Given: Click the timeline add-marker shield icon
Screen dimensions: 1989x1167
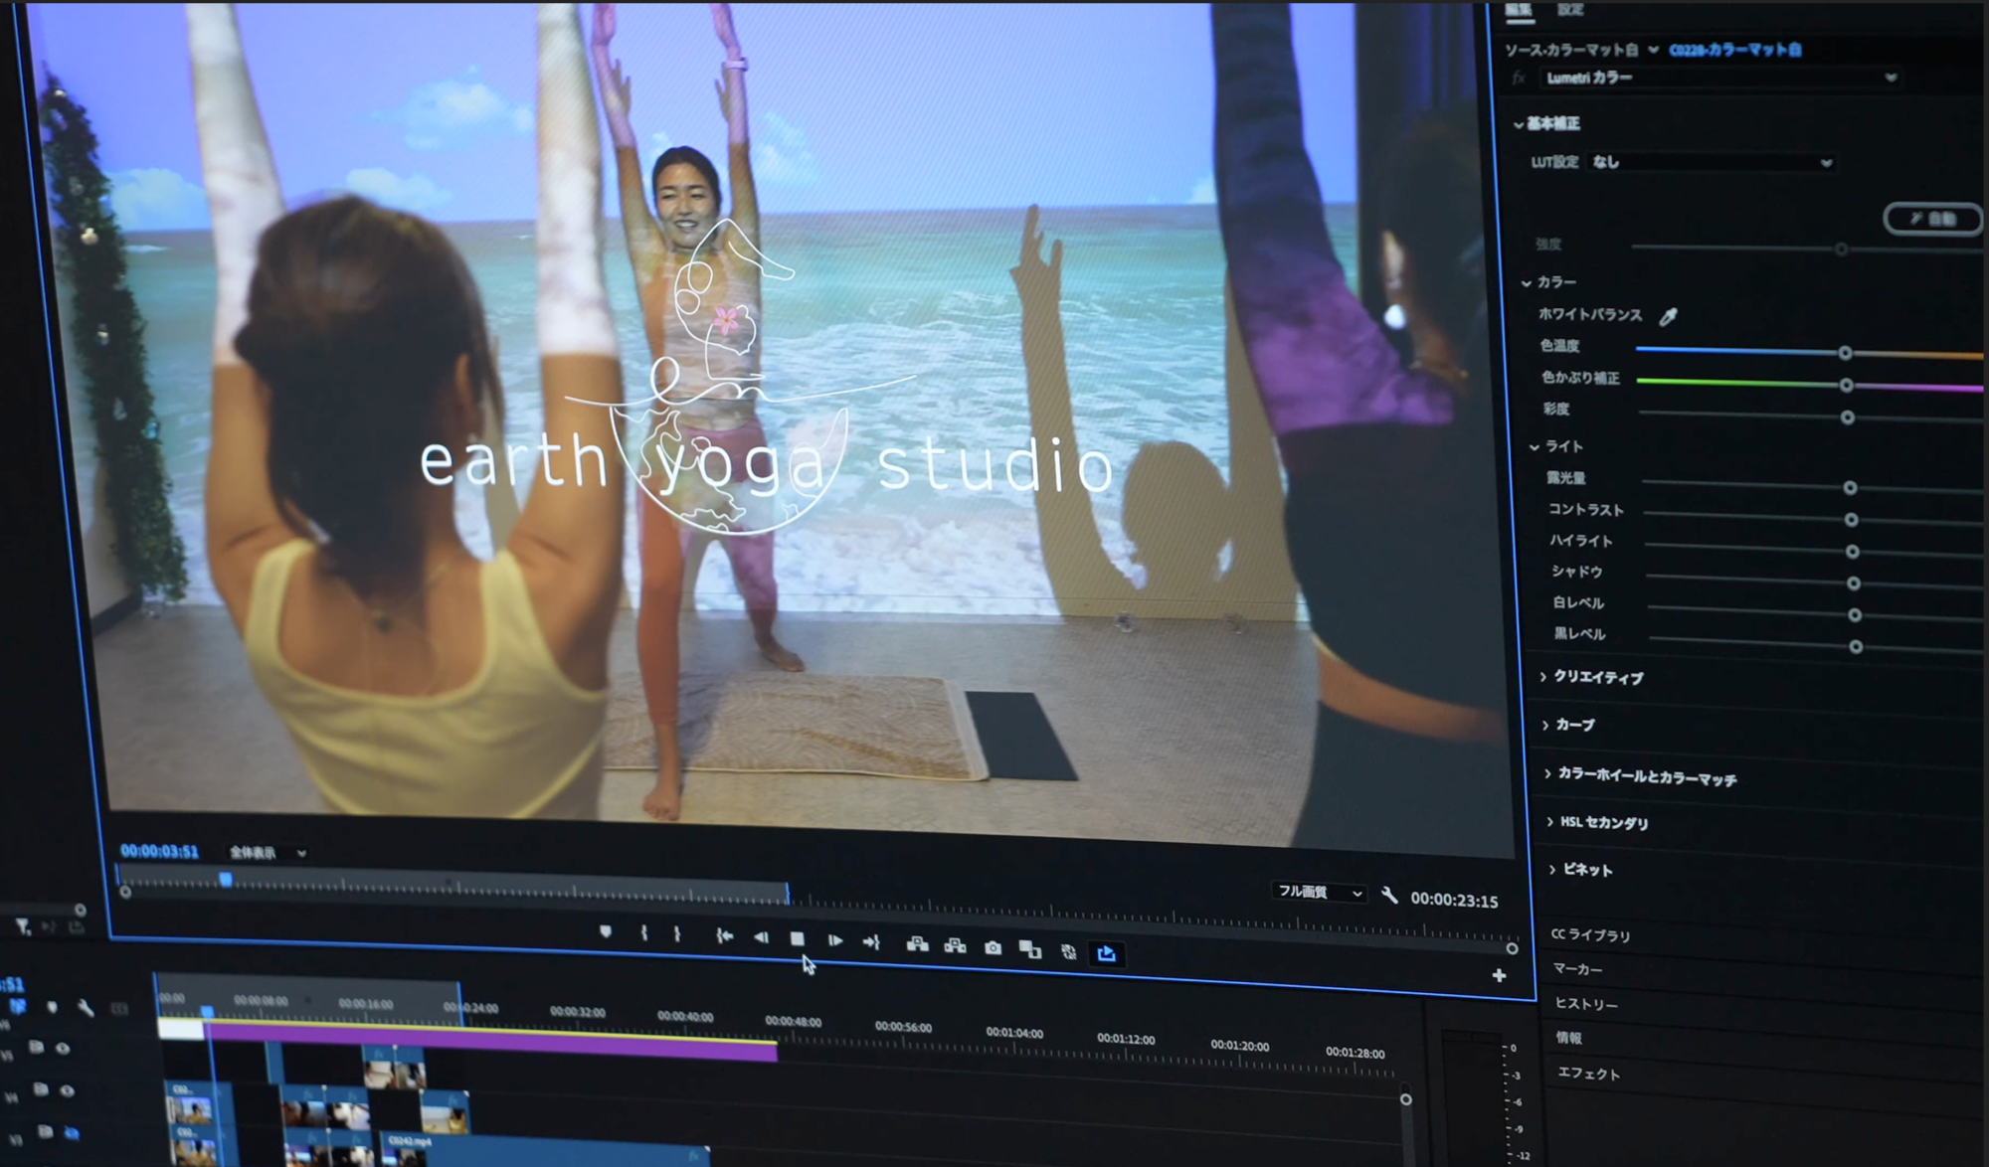Looking at the screenshot, I should coord(52,1007).
